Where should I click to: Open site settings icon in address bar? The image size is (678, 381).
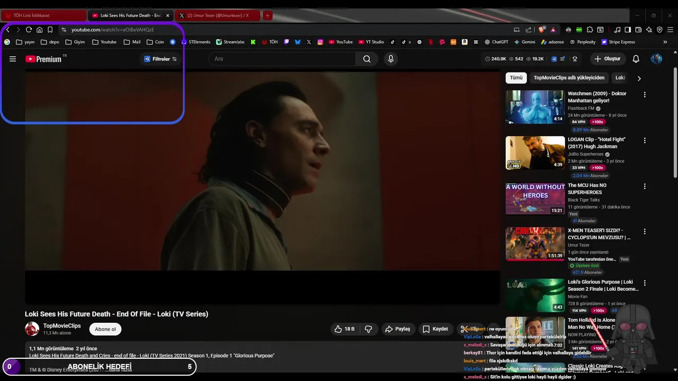tap(64, 30)
